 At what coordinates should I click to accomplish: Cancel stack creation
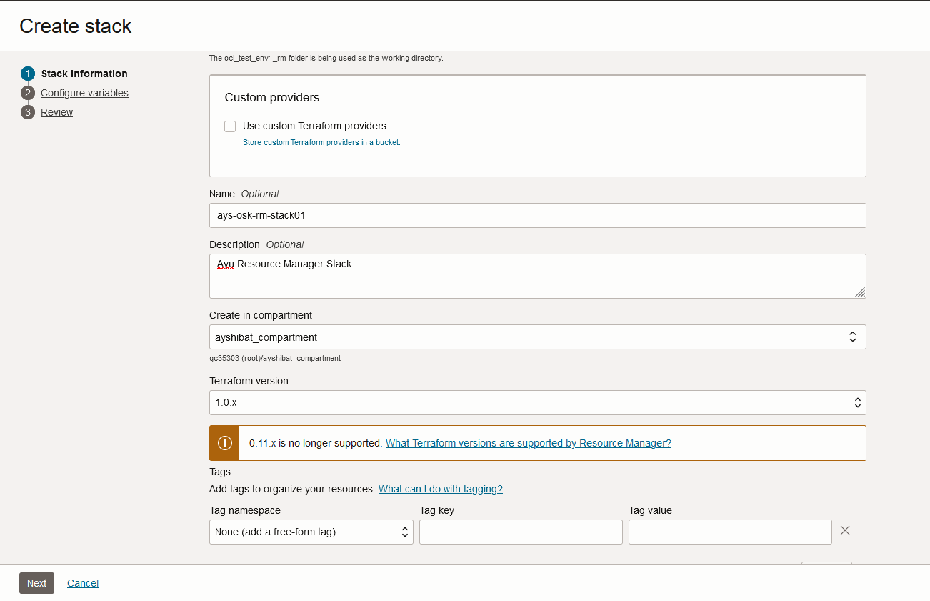pyautogui.click(x=83, y=583)
